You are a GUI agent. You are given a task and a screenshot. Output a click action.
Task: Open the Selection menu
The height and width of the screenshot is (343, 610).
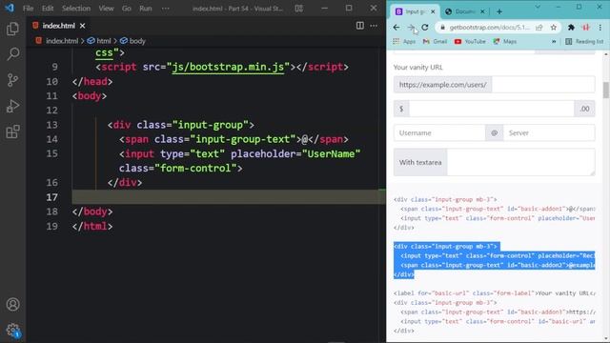[x=76, y=9]
